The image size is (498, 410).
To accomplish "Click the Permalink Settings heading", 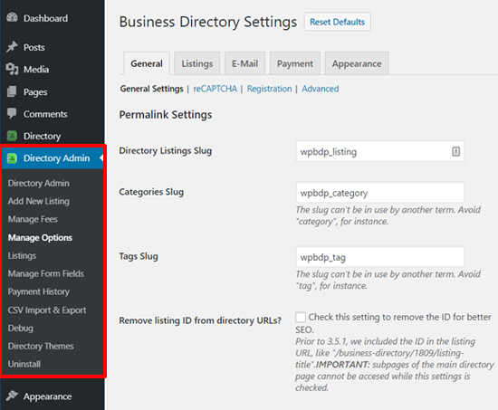I will (166, 115).
